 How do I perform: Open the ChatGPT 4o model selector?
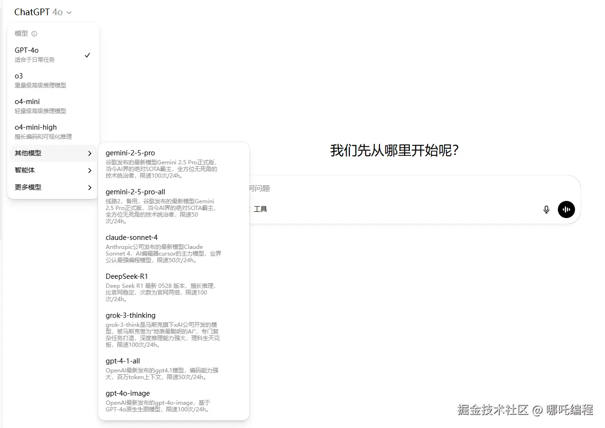(43, 12)
